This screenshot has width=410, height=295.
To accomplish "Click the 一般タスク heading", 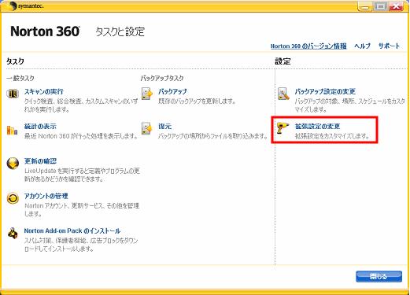I will [x=20, y=78].
